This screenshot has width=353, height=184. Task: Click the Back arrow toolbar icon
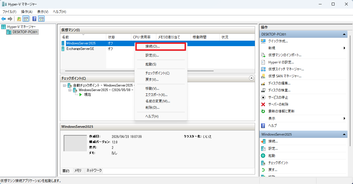[x=3, y=19]
